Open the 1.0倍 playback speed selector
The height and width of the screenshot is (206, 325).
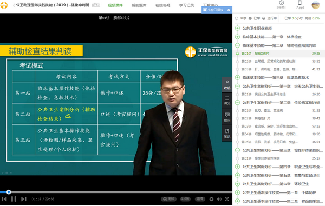(185, 199)
